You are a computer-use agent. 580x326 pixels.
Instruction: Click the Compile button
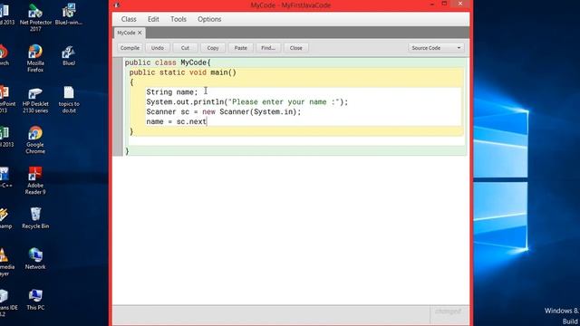(x=130, y=48)
